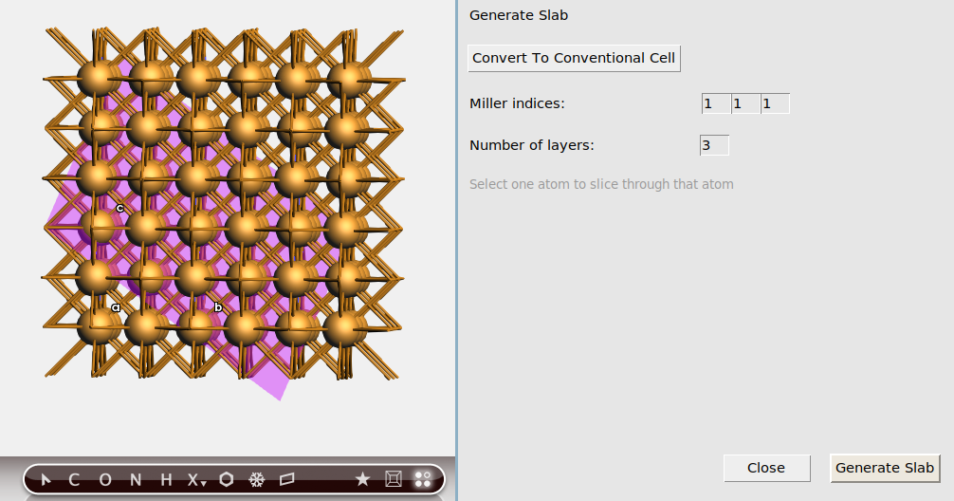
Task: Click the second Miller index field
Action: (745, 103)
